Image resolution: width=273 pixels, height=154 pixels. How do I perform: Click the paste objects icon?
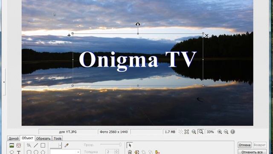point(151,152)
